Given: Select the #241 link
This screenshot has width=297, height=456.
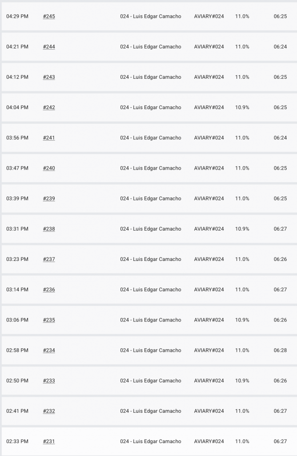Looking at the screenshot, I should (49, 138).
